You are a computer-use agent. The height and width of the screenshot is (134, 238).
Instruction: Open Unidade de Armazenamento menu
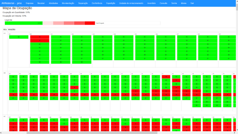131,3
